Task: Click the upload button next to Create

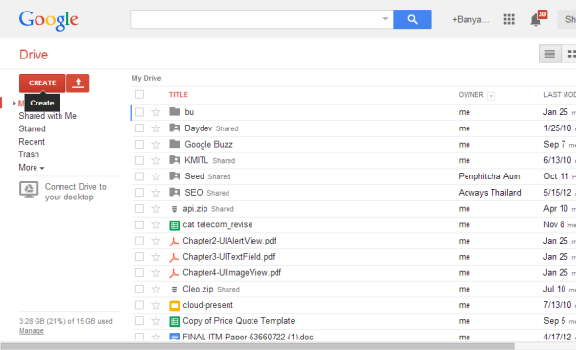Action: 78,82
